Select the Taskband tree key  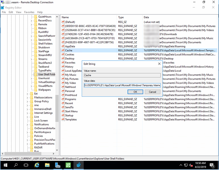coord(44,67)
